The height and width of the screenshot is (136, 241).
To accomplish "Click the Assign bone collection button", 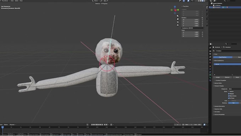I will [218, 77].
